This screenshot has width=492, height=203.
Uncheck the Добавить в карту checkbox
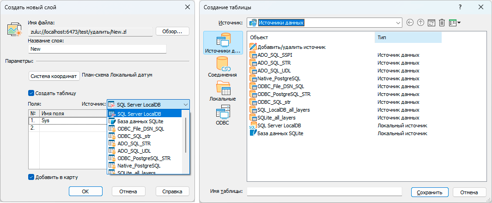[x=31, y=177]
